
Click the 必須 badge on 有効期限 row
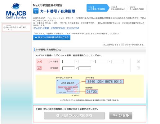(39, 68)
